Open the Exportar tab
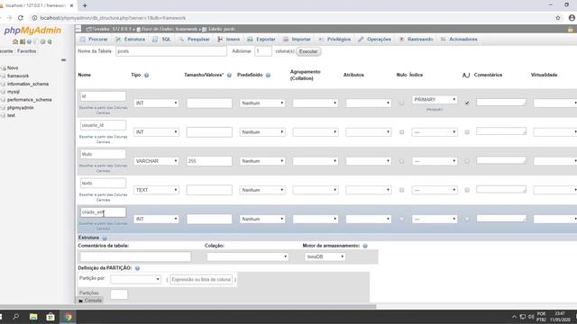577x324 pixels. point(261,40)
